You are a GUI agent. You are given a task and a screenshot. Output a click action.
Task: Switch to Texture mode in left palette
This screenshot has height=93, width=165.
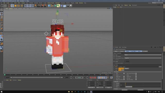(x=2, y=17)
